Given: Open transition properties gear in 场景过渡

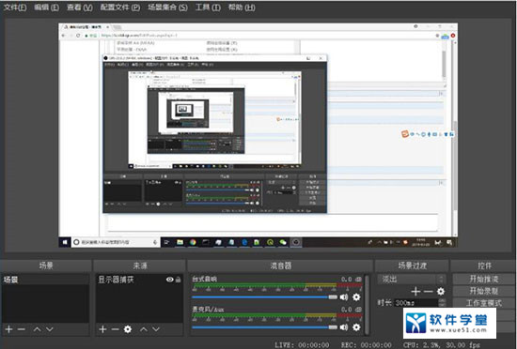Looking at the screenshot, I should click(441, 292).
